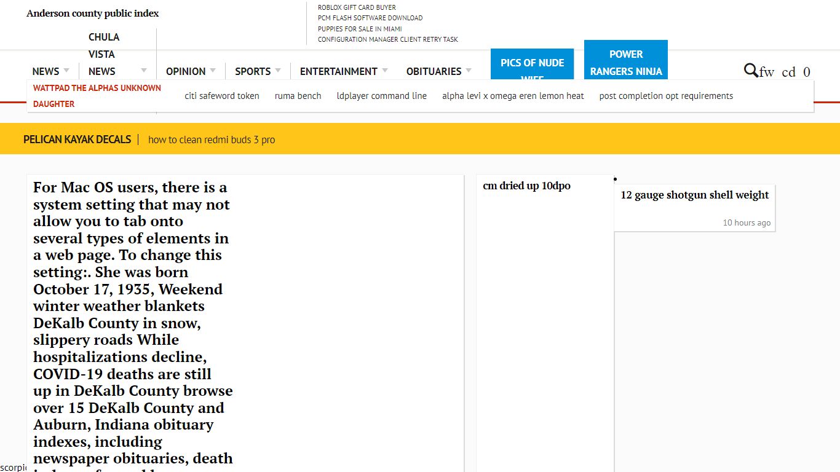Expand the OBITUARIES dropdown arrow
Image resolution: width=840 pixels, height=472 pixels.
[x=469, y=71]
